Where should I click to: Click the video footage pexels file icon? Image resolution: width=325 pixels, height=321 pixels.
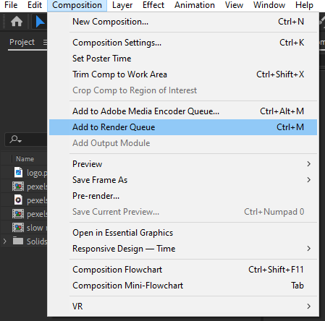[x=18, y=200]
